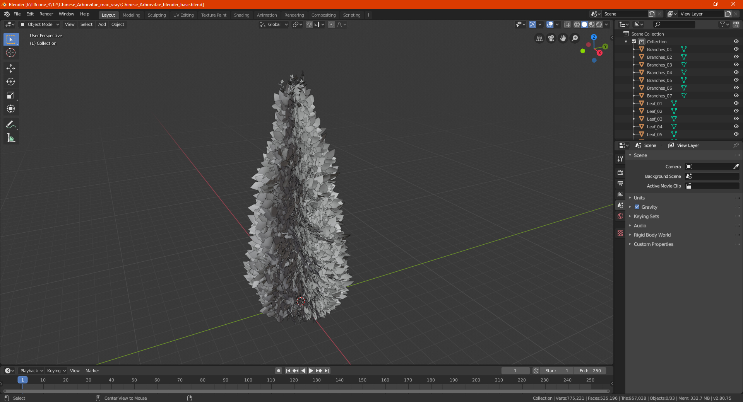Switch to the Shading workspace tab

click(x=241, y=15)
